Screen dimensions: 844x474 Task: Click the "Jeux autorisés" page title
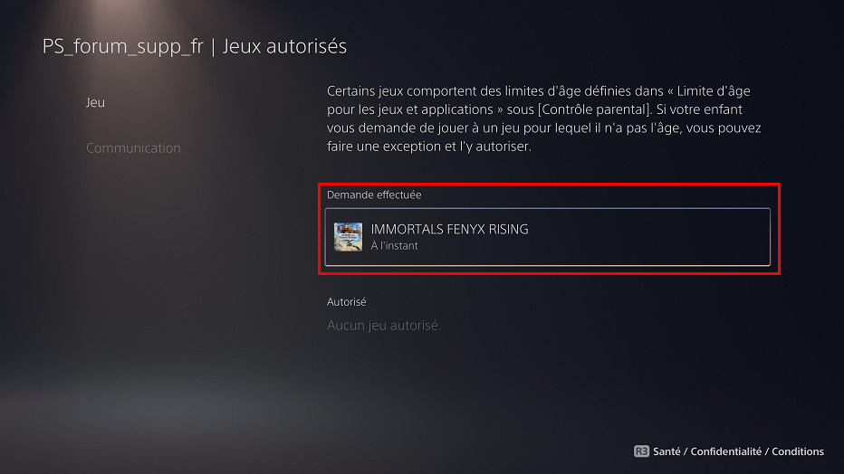[x=284, y=47]
